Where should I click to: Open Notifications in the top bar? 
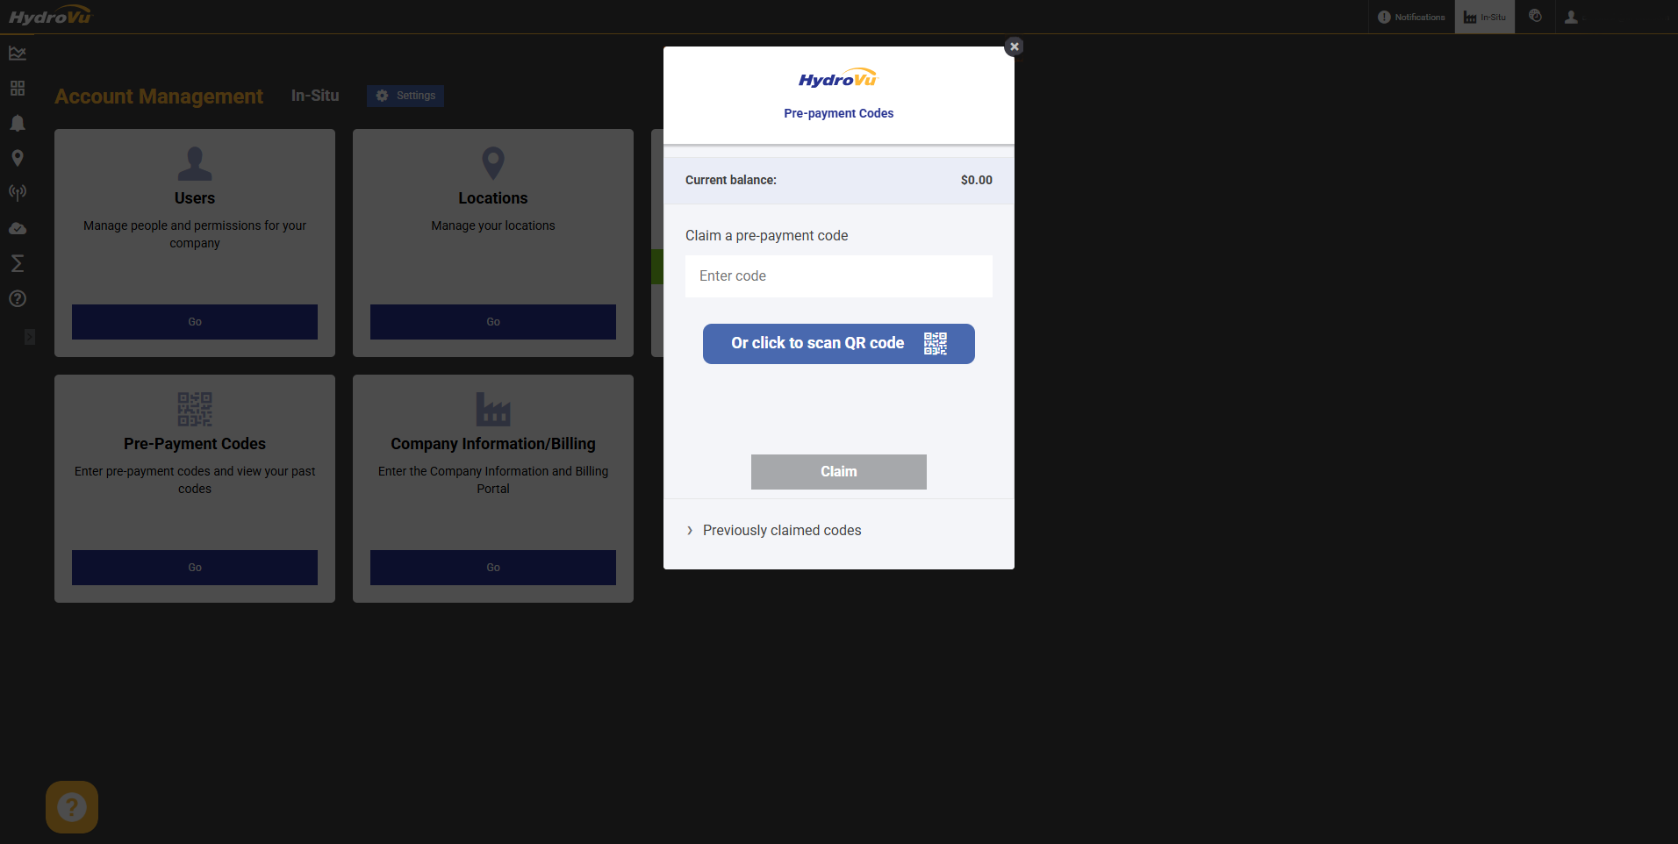tap(1411, 17)
